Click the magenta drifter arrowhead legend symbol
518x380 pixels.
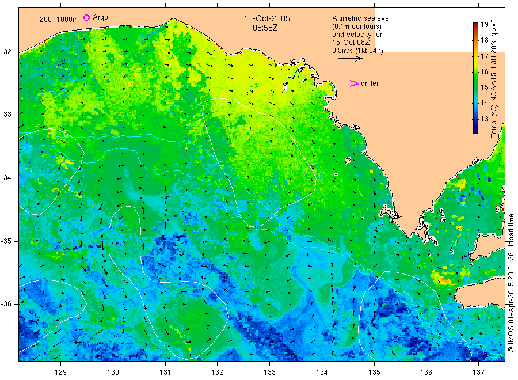click(354, 83)
